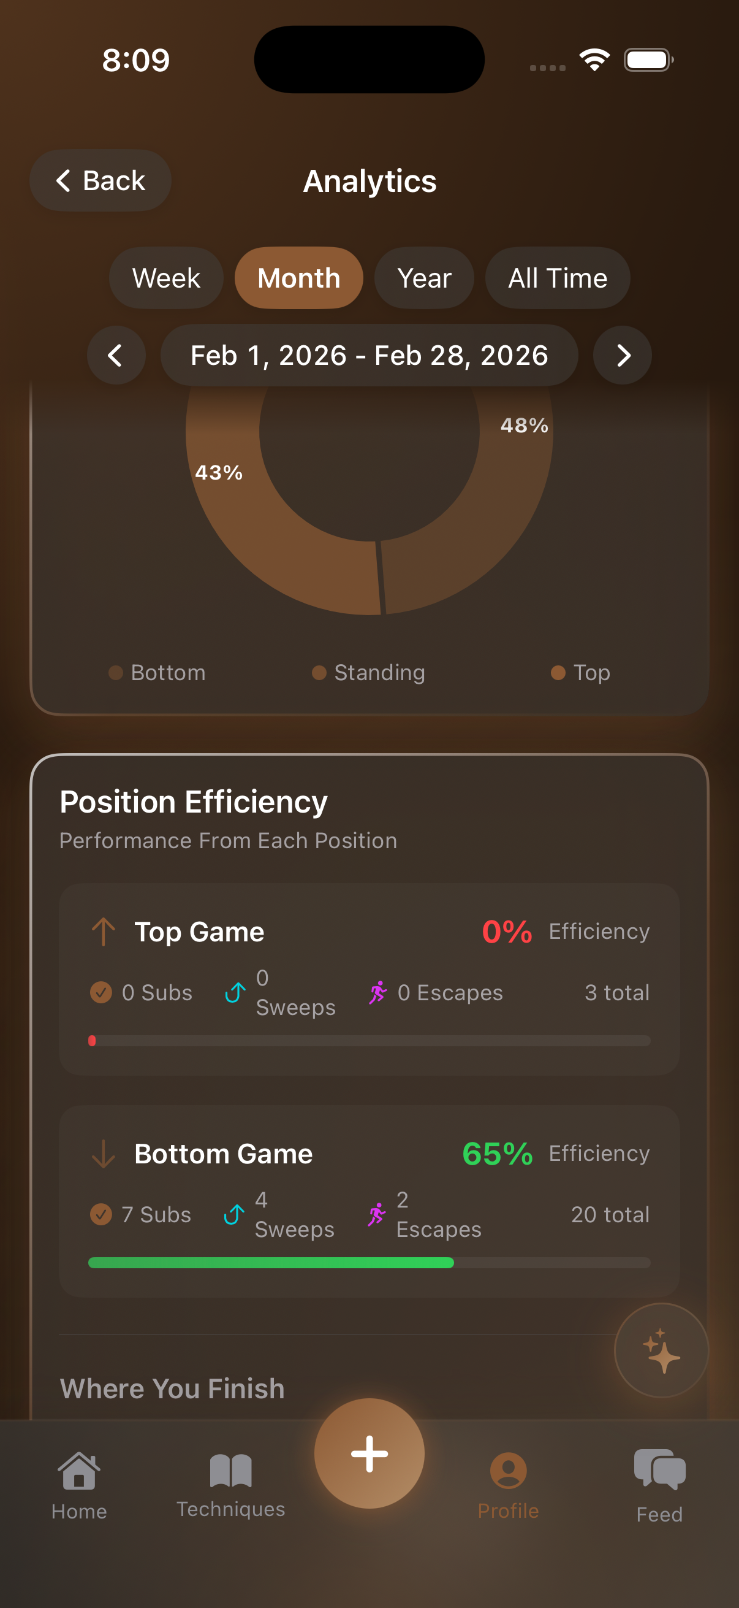The width and height of the screenshot is (739, 1608).
Task: Advance to next month using right chevron
Action: coord(623,354)
